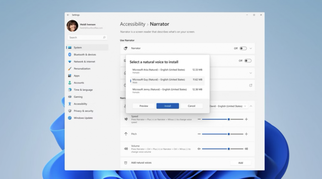The width and height of the screenshot is (322, 179).
Task: Click the Accessibility breadcrumb link
Action: (x=132, y=24)
